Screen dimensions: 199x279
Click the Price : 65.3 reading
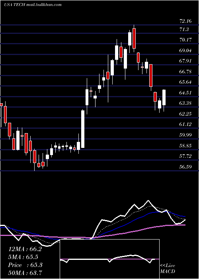[25, 265]
